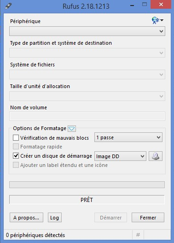Click the hash (#) status bar icon
Screen dimensions: 174x243
click(x=138, y=235)
